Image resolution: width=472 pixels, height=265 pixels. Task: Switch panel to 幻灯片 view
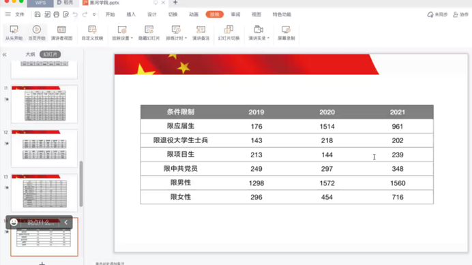[50, 54]
